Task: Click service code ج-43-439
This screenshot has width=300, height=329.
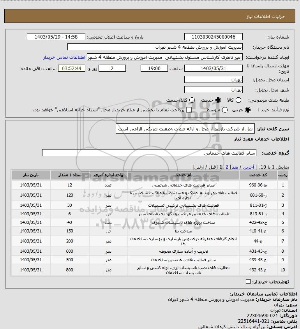Action: (x=258, y=260)
